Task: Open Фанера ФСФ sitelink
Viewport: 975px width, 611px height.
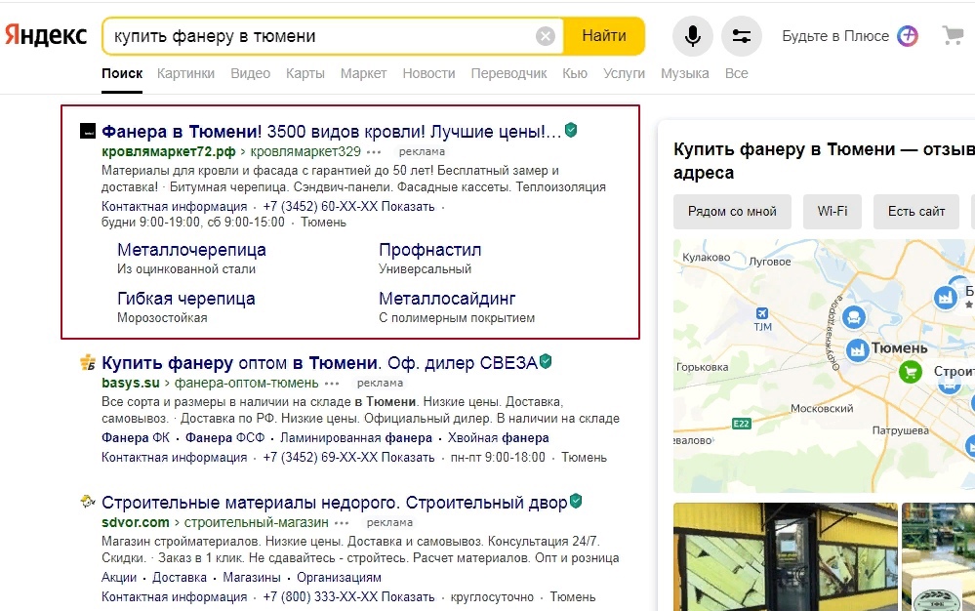Action: [x=225, y=437]
